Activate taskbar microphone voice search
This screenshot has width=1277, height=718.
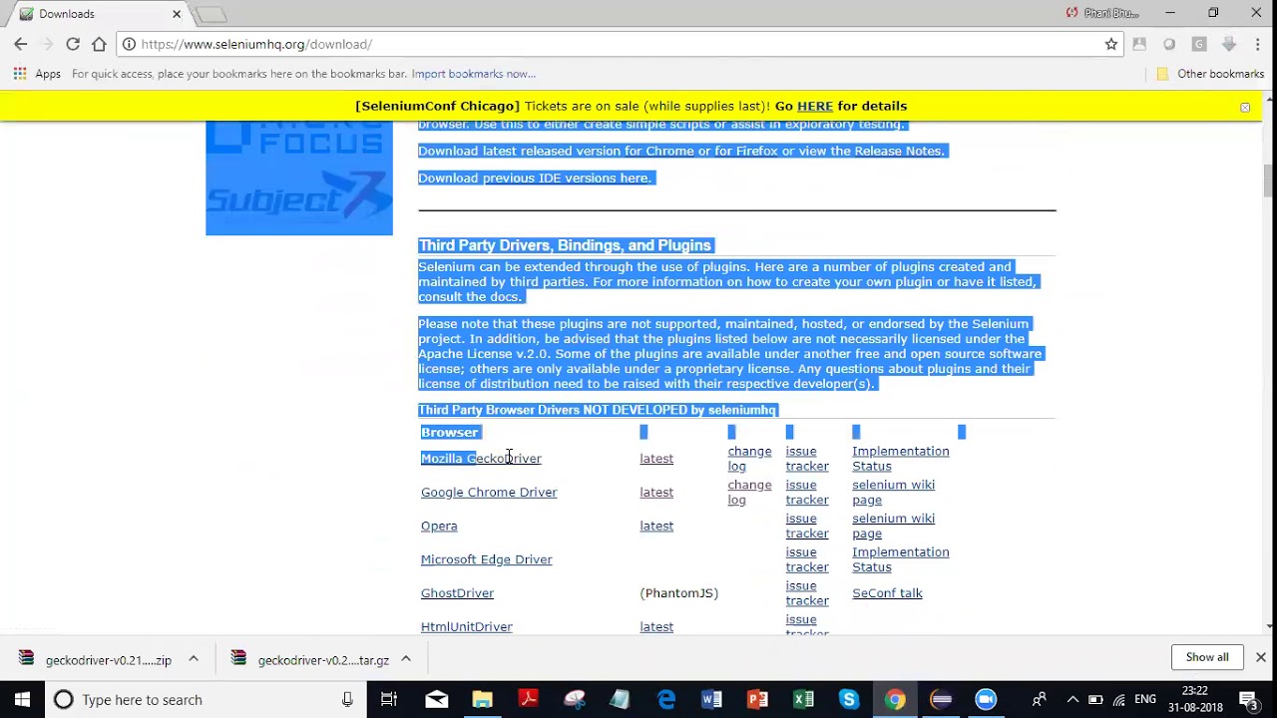347,699
